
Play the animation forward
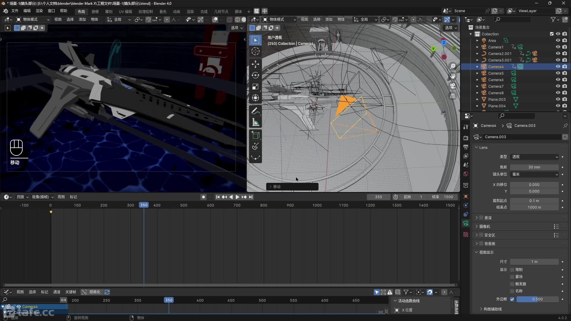click(x=237, y=197)
